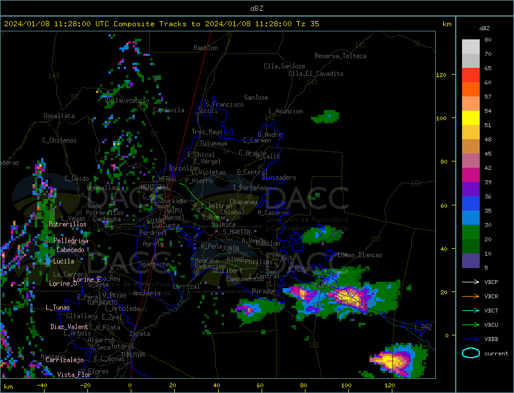Click the cyan VBCT arrow in legend

pos(471,310)
